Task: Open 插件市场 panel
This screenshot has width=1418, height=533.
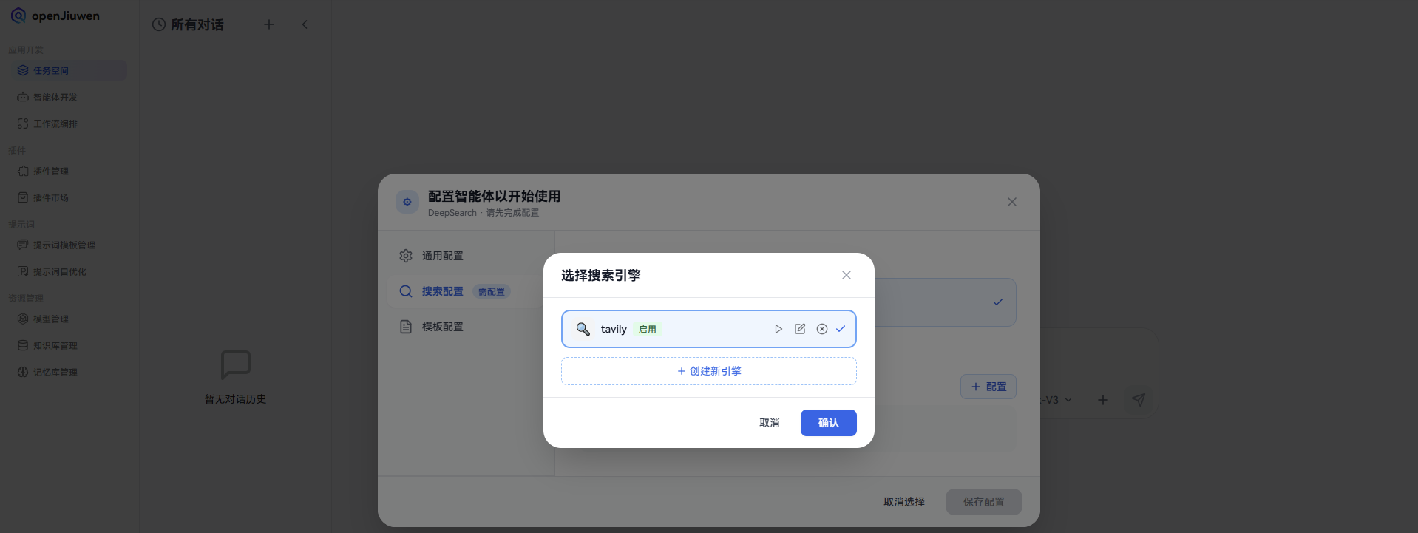Action: point(50,197)
